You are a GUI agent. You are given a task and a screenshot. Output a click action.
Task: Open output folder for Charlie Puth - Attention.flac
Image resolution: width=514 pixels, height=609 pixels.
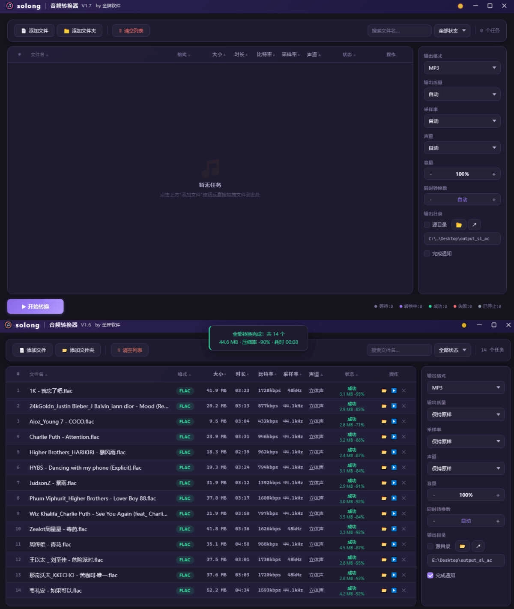coord(384,437)
